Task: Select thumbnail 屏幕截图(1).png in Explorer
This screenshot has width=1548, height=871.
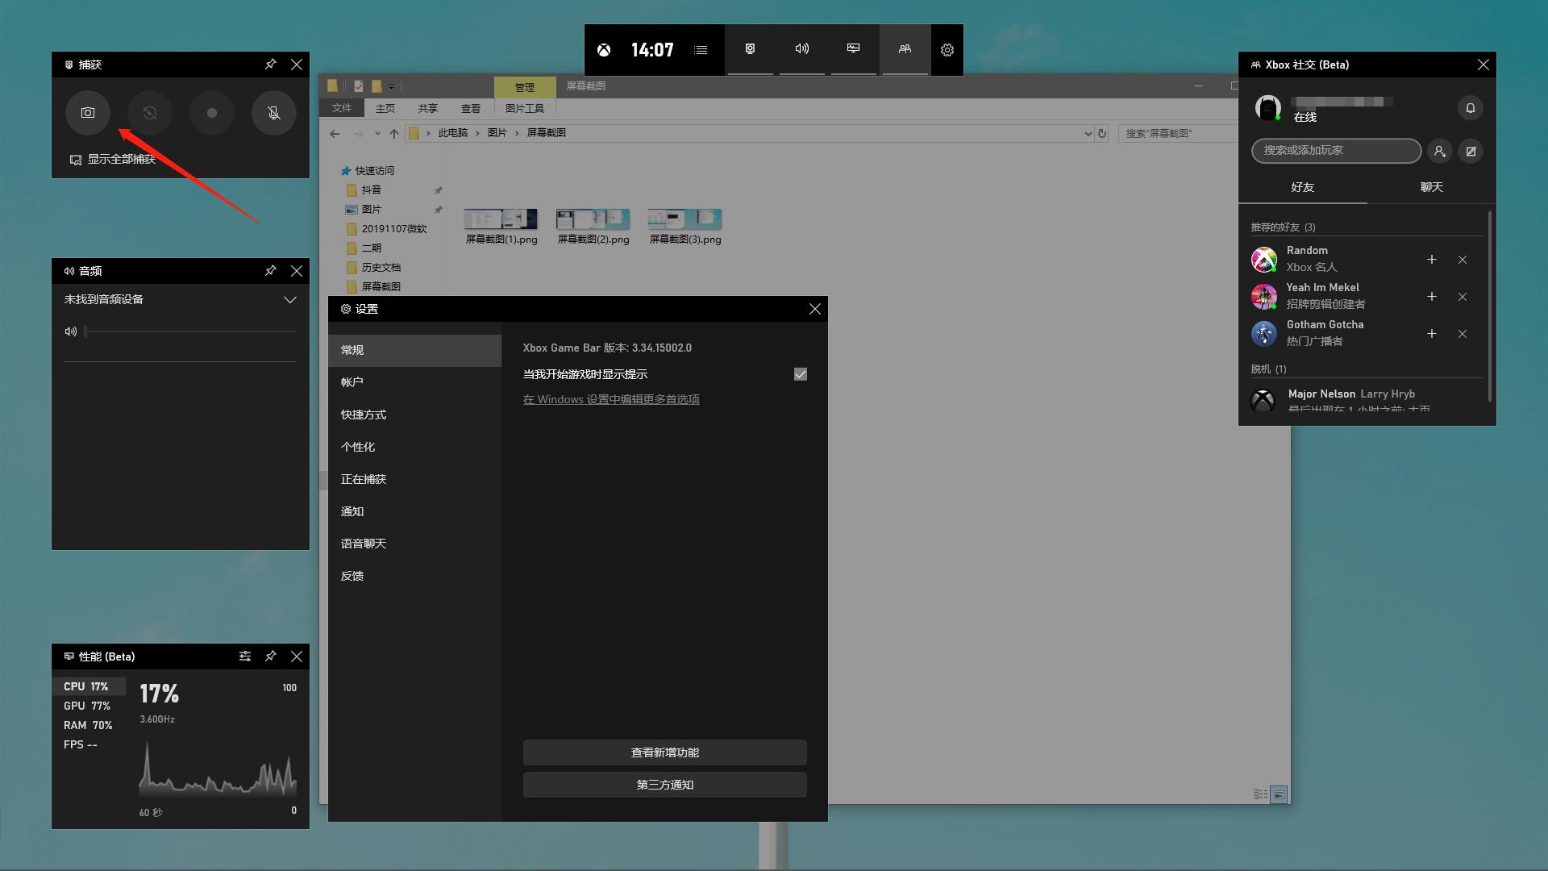Action: [501, 227]
